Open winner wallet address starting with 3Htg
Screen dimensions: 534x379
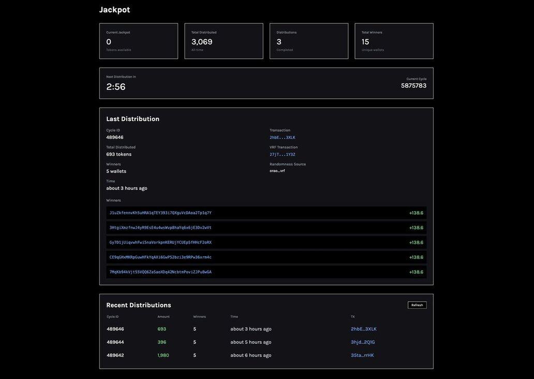pos(160,228)
